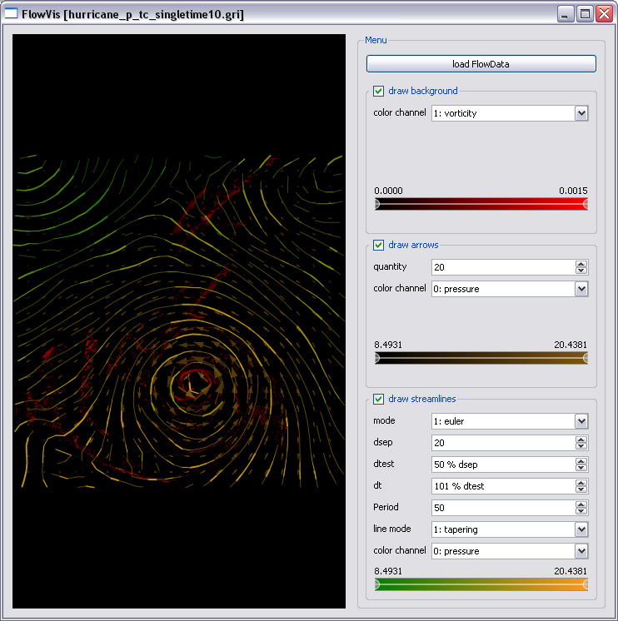Open the arrows color channel pressure dropdown
The width and height of the screenshot is (618, 621).
click(x=509, y=289)
